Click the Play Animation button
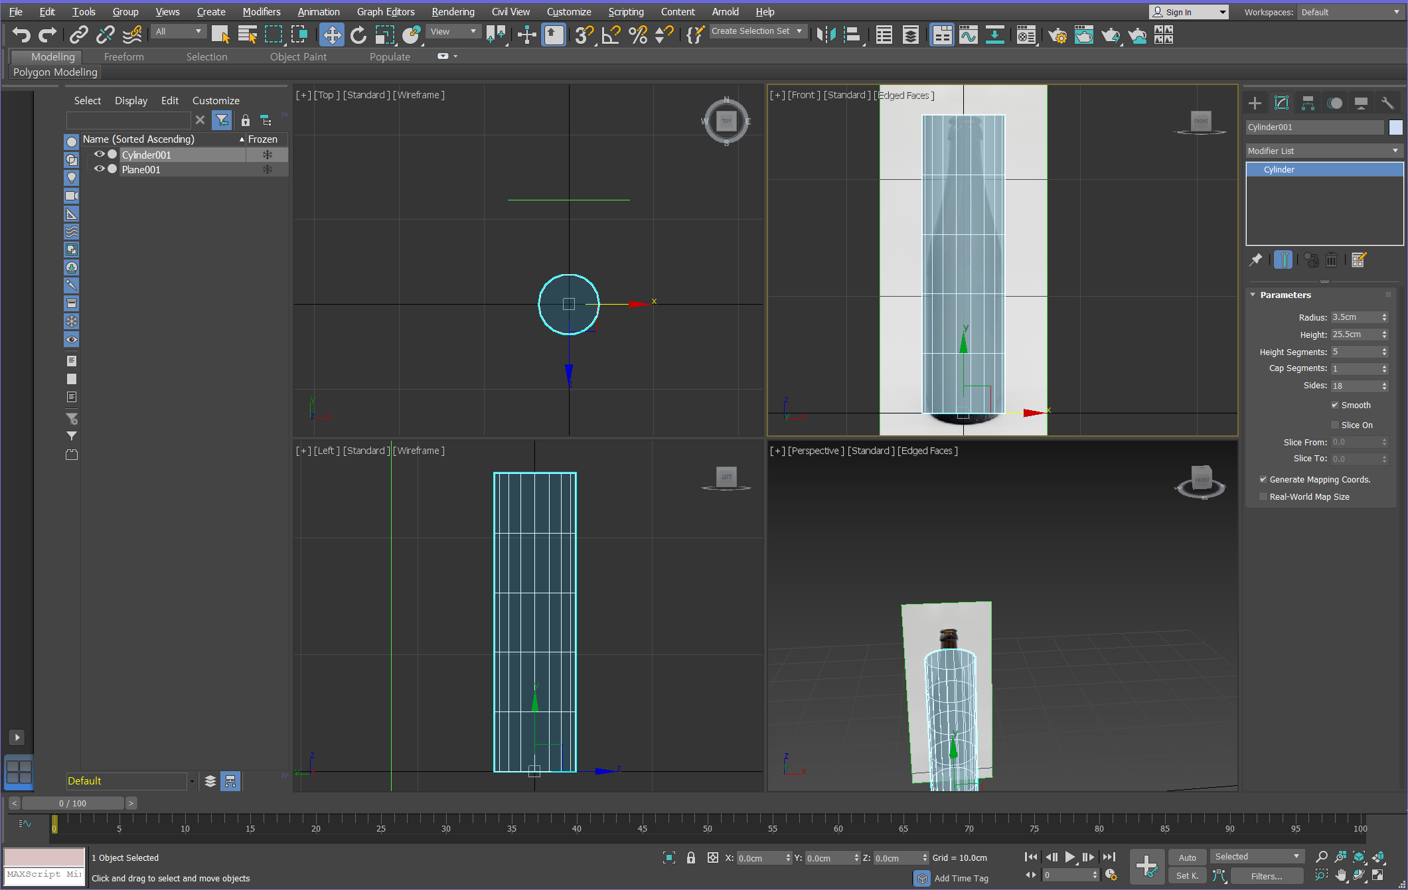This screenshot has height=890, width=1408. tap(1069, 857)
